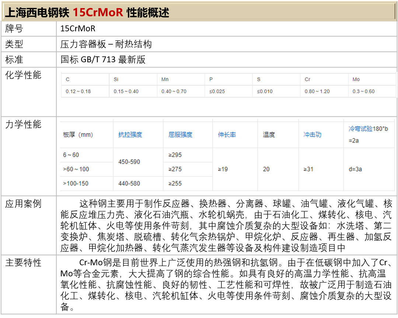The height and width of the screenshot is (318, 398).
Task: Open the 屈服强度 hyperlink
Action: pyautogui.click(x=180, y=135)
